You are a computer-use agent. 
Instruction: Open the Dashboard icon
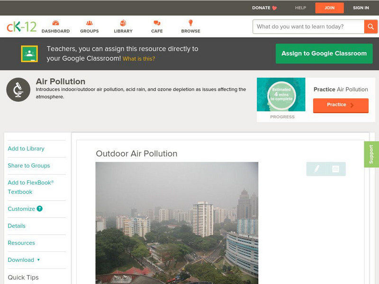55,23
